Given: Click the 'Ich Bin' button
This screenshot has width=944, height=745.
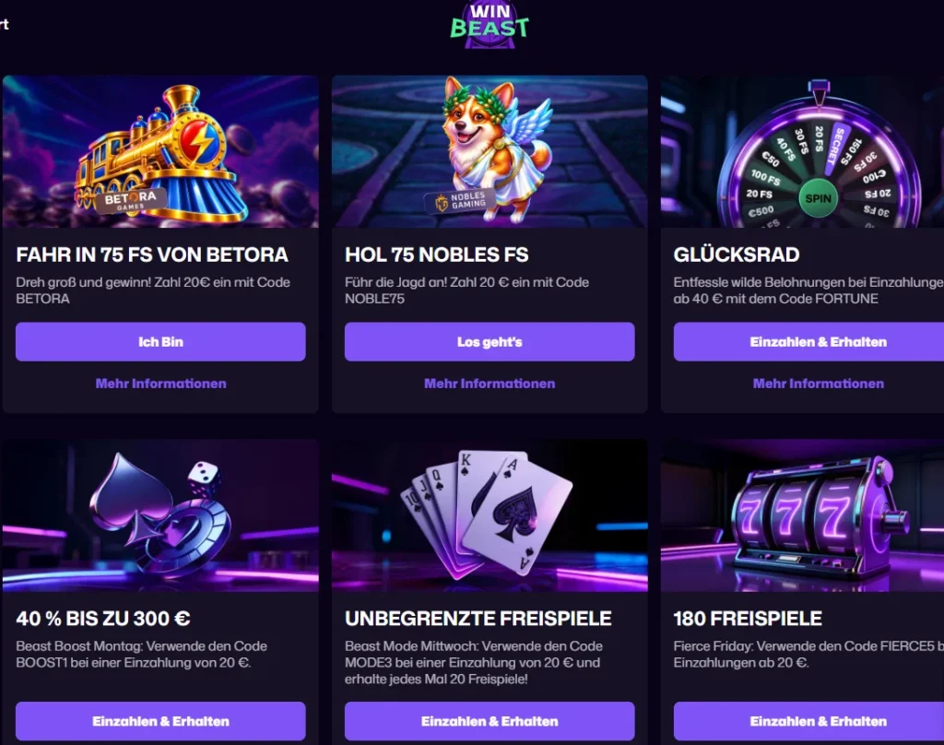Looking at the screenshot, I should (x=160, y=341).
